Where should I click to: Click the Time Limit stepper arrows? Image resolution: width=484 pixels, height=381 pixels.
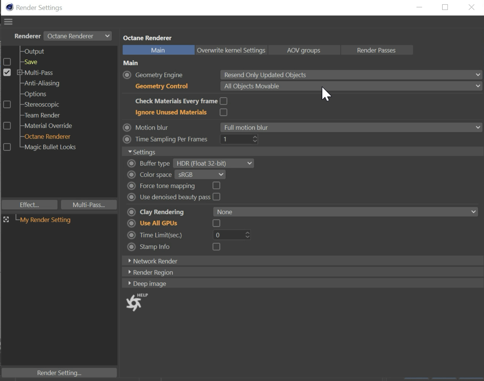point(248,235)
